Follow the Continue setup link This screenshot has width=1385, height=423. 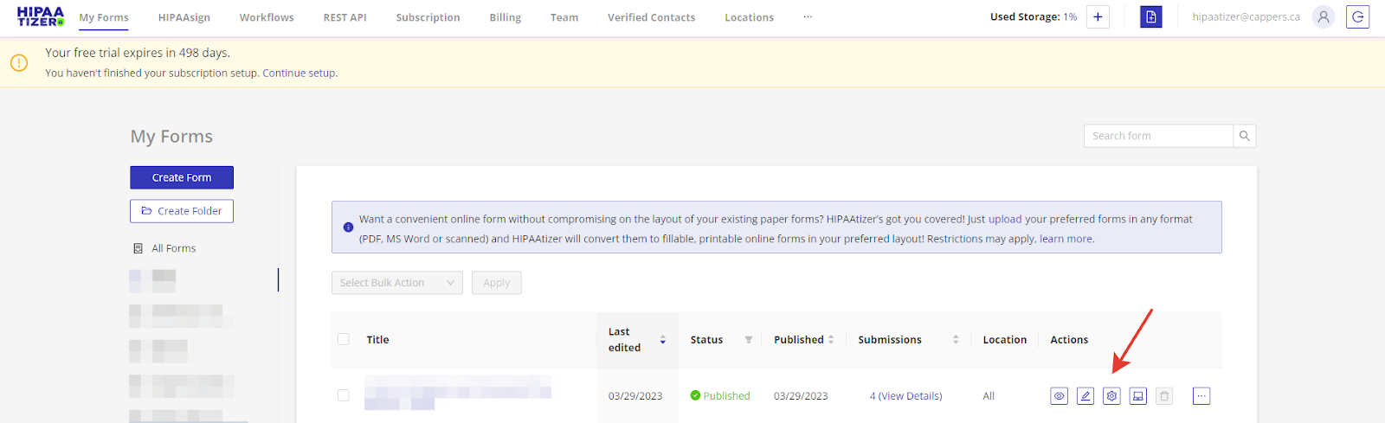coord(299,74)
